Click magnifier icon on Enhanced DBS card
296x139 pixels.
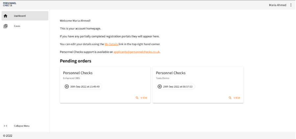(x=137, y=98)
